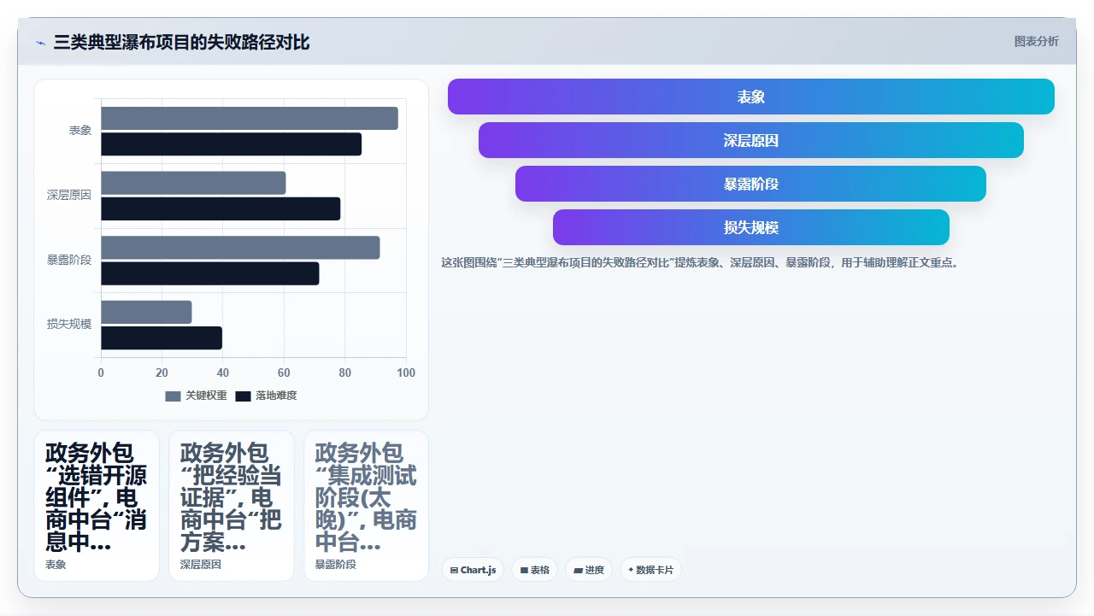
Task: Click the x-axis value 20
Action: [162, 373]
